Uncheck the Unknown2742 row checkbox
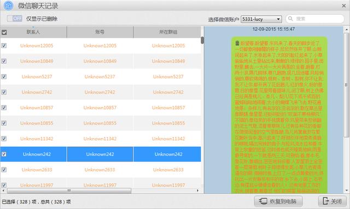This screenshot has width=350, height=209. (x=4, y=92)
